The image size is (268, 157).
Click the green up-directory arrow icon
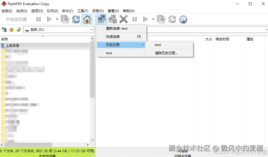[19, 30]
